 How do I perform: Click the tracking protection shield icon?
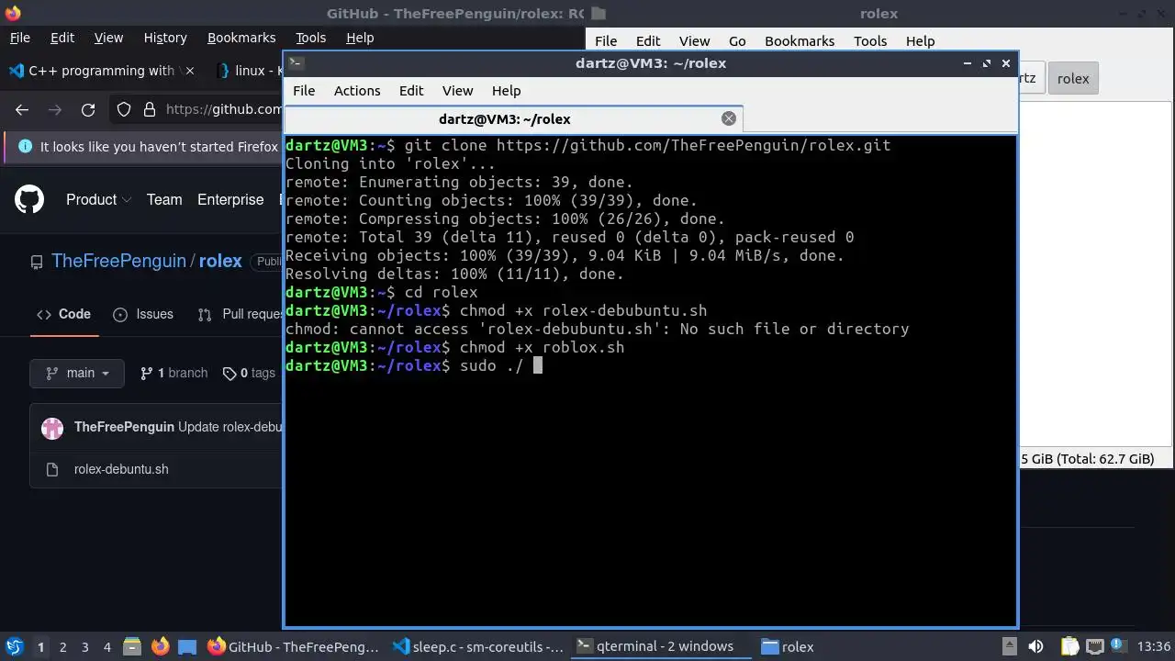124,110
